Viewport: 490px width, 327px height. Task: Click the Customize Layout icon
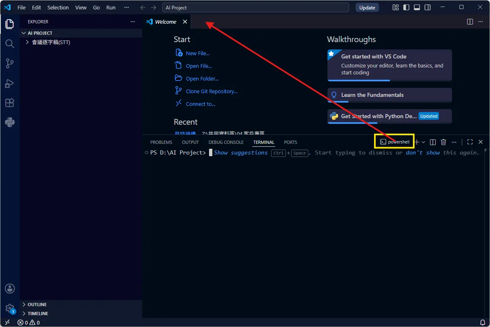[x=396, y=7]
